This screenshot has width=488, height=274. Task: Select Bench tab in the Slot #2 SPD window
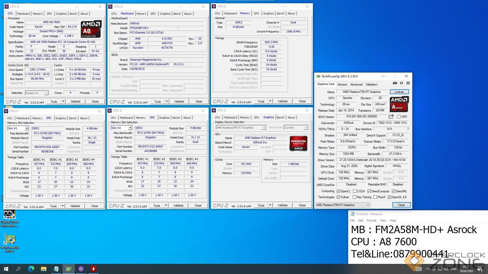pos(176,118)
